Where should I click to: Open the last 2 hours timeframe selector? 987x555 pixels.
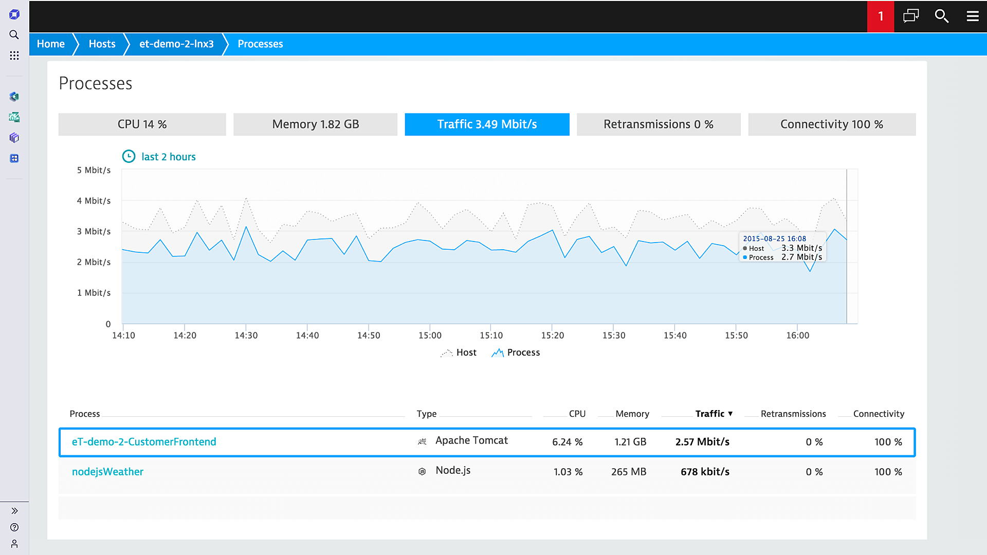(158, 157)
